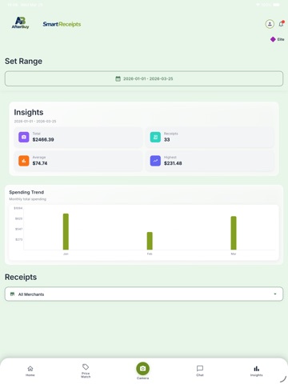Switch to the Home tab
The height and width of the screenshot is (384, 288).
30,371
